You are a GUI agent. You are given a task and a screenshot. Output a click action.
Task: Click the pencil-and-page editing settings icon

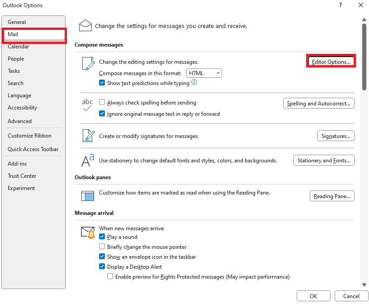point(89,64)
